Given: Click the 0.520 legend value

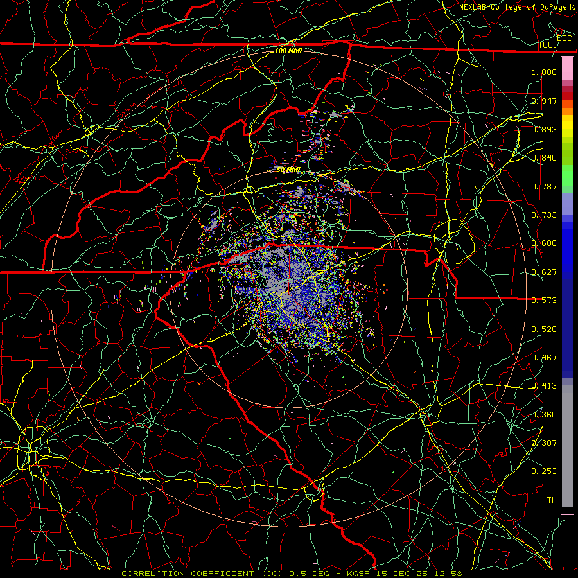Looking at the screenshot, I should pos(544,329).
